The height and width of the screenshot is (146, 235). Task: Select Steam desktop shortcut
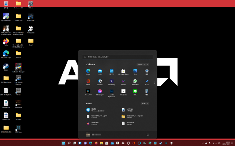[x=6, y=67]
